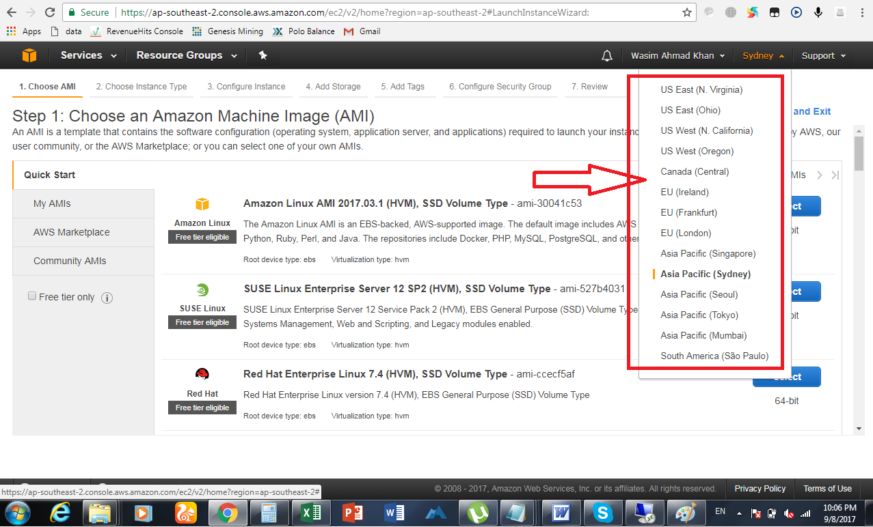Viewport: 873px width, 527px height.
Task: Click the Free tier only info icon
Action: (107, 298)
